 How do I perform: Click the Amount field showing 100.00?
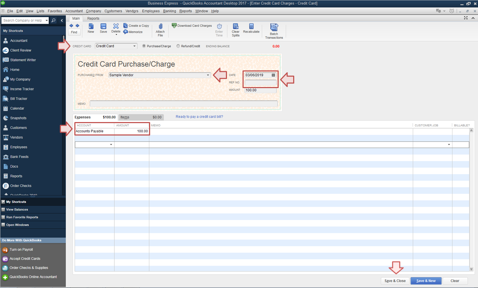pos(260,90)
